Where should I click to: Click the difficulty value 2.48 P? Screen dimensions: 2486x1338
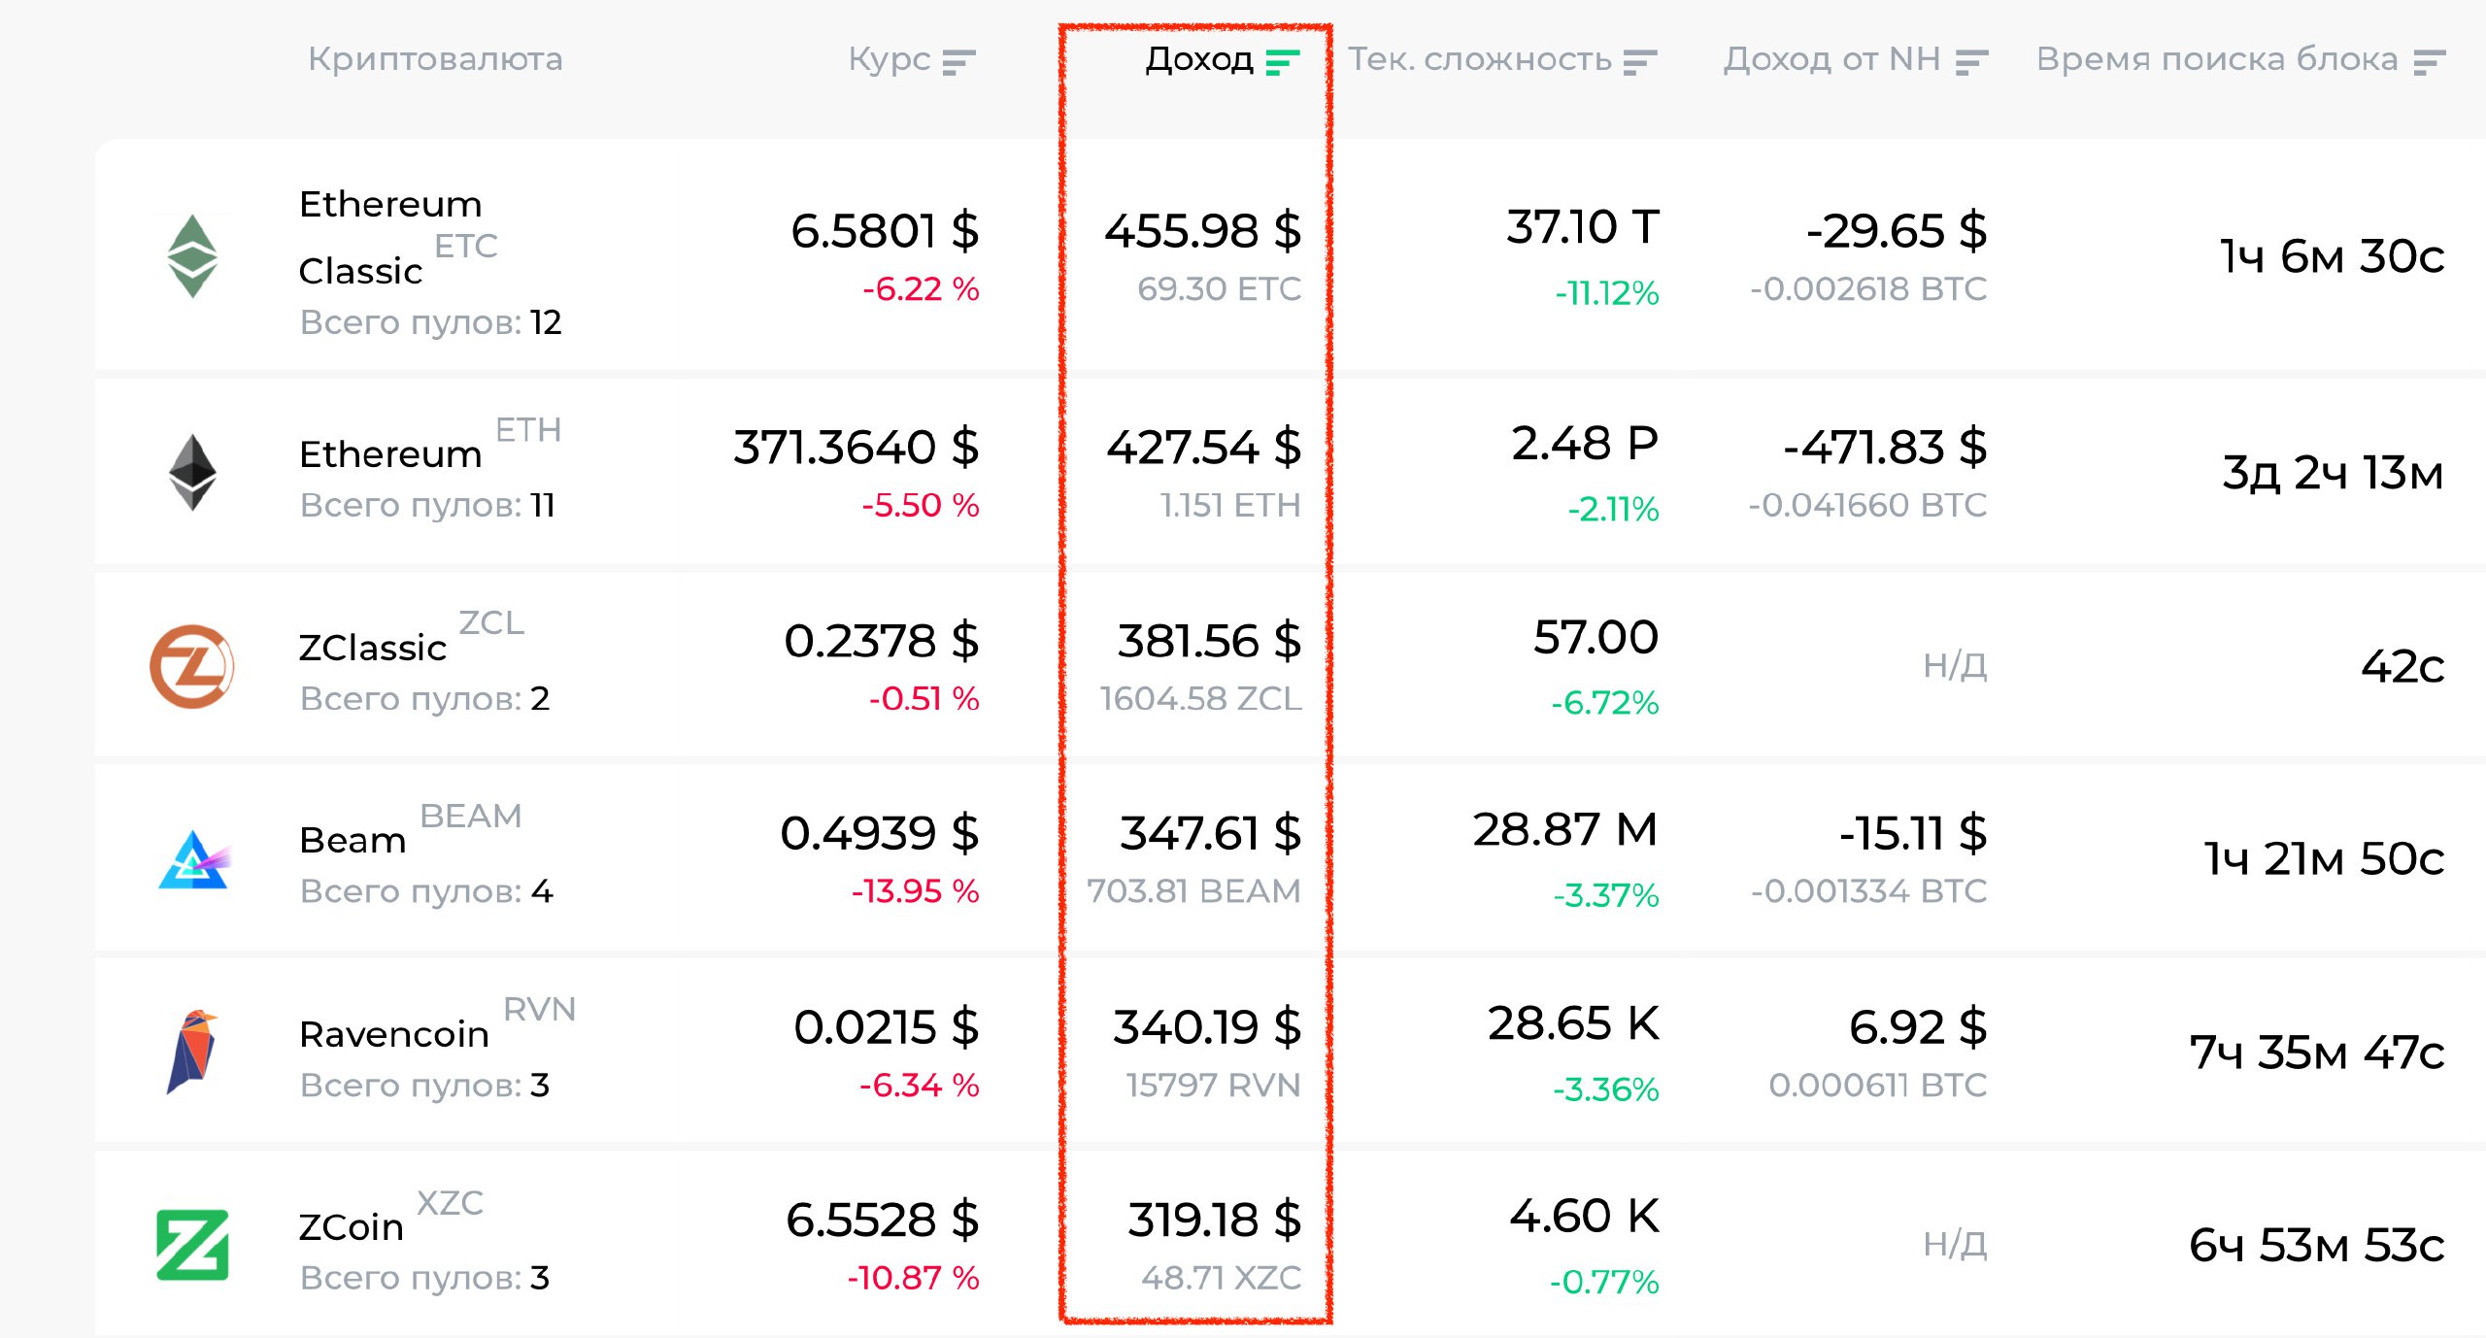coord(1585,444)
